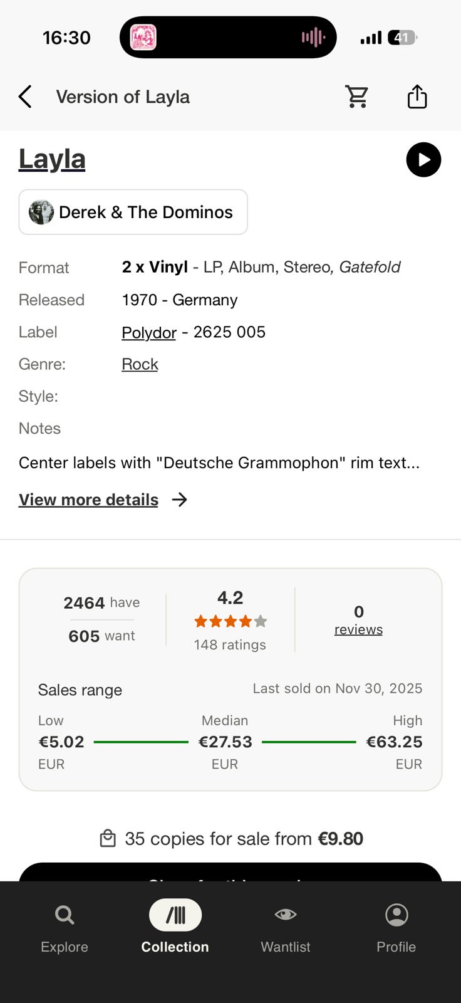Image resolution: width=461 pixels, height=1003 pixels.
Task: Tap the shopping bag beside copies for sale
Action: pos(108,838)
